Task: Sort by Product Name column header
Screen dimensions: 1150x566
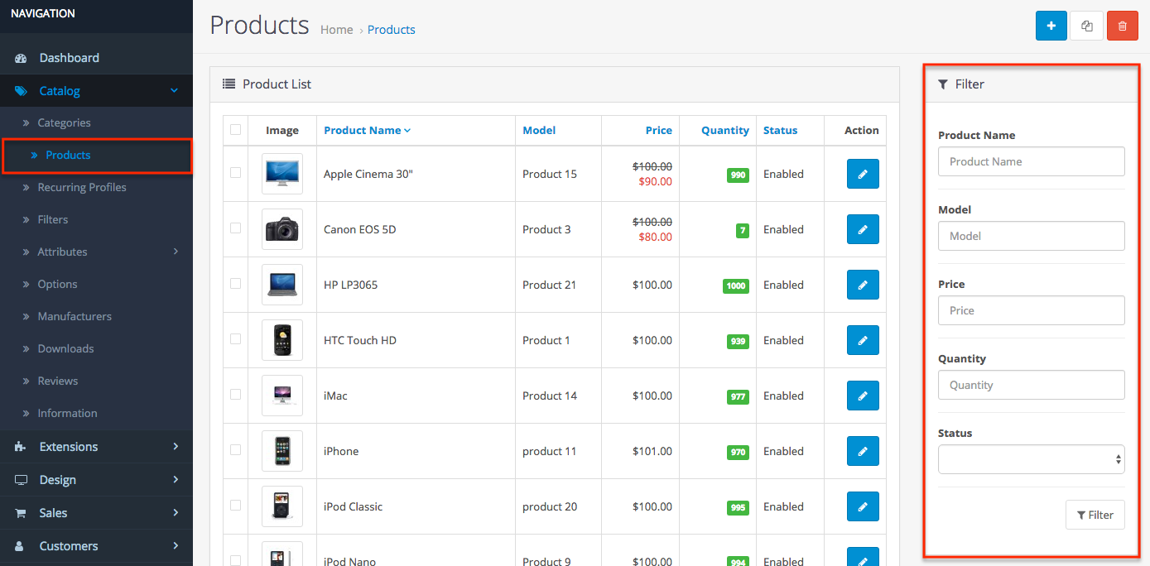Action: [x=367, y=130]
